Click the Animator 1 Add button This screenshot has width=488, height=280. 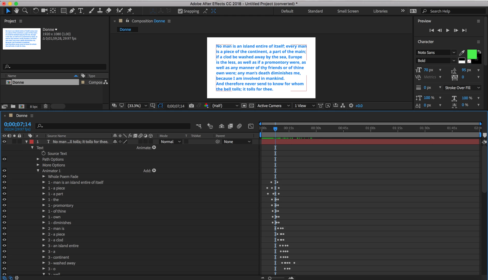(154, 171)
